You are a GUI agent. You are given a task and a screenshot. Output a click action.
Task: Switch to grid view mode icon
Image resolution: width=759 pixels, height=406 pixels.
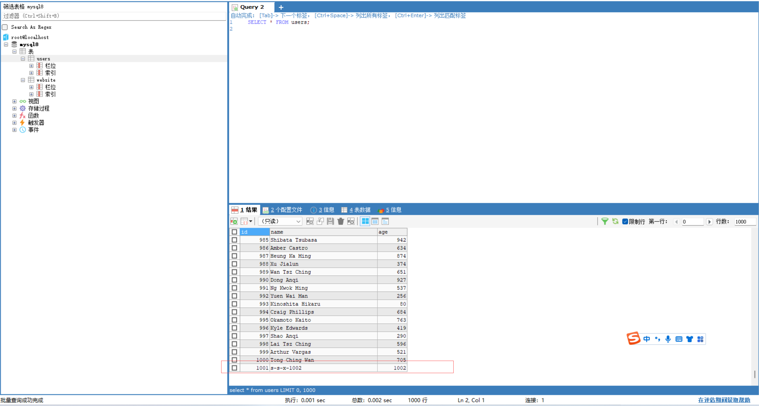(365, 221)
